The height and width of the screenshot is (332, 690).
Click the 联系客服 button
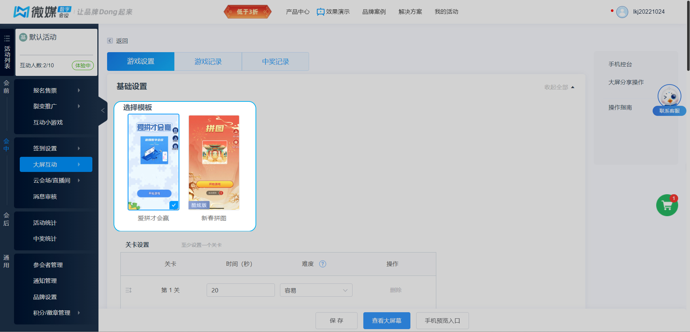(669, 111)
